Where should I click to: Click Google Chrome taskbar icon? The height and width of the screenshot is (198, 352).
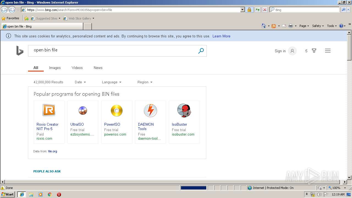(x=50, y=194)
